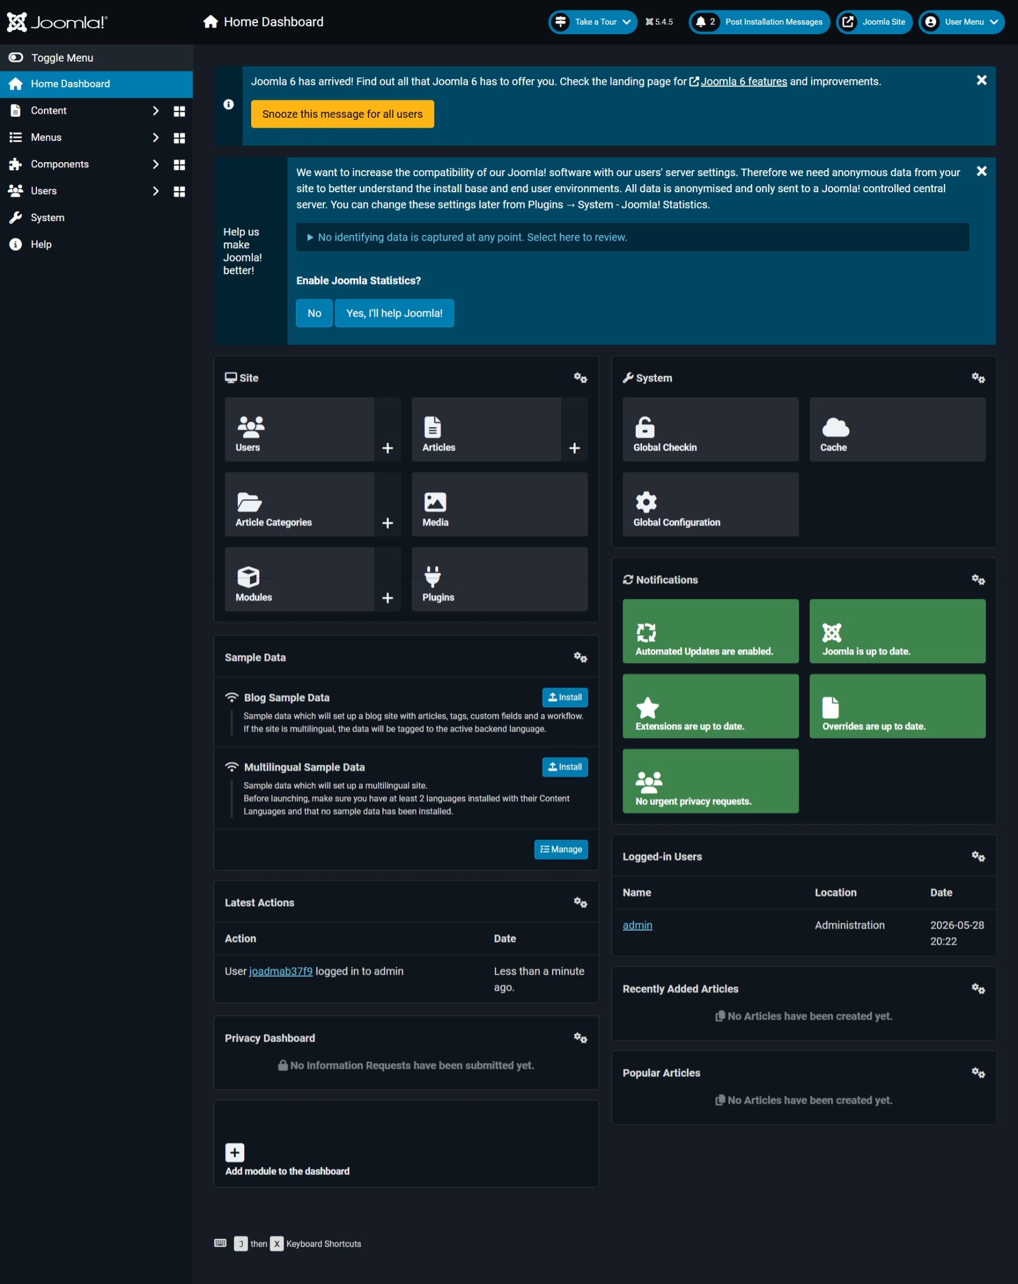The image size is (1018, 1284).
Task: Expand the no identifying data details
Action: 632,237
